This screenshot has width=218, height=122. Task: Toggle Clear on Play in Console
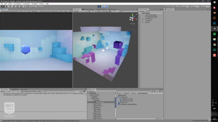pyautogui.click(x=16, y=91)
